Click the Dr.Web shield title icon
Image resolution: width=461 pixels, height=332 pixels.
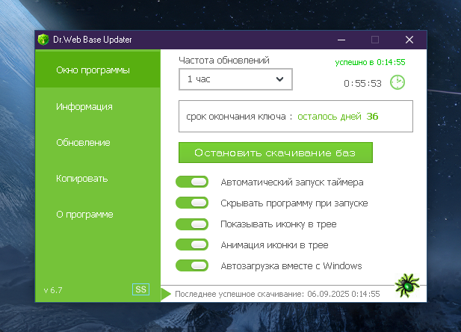(43, 40)
